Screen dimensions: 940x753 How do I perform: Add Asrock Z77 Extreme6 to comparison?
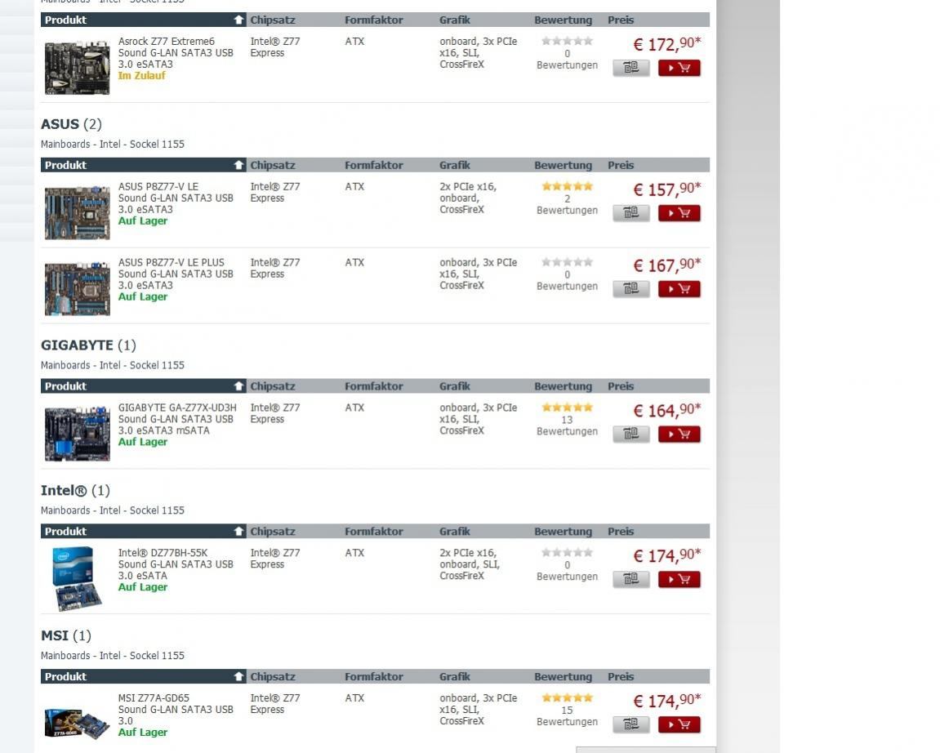tap(631, 68)
